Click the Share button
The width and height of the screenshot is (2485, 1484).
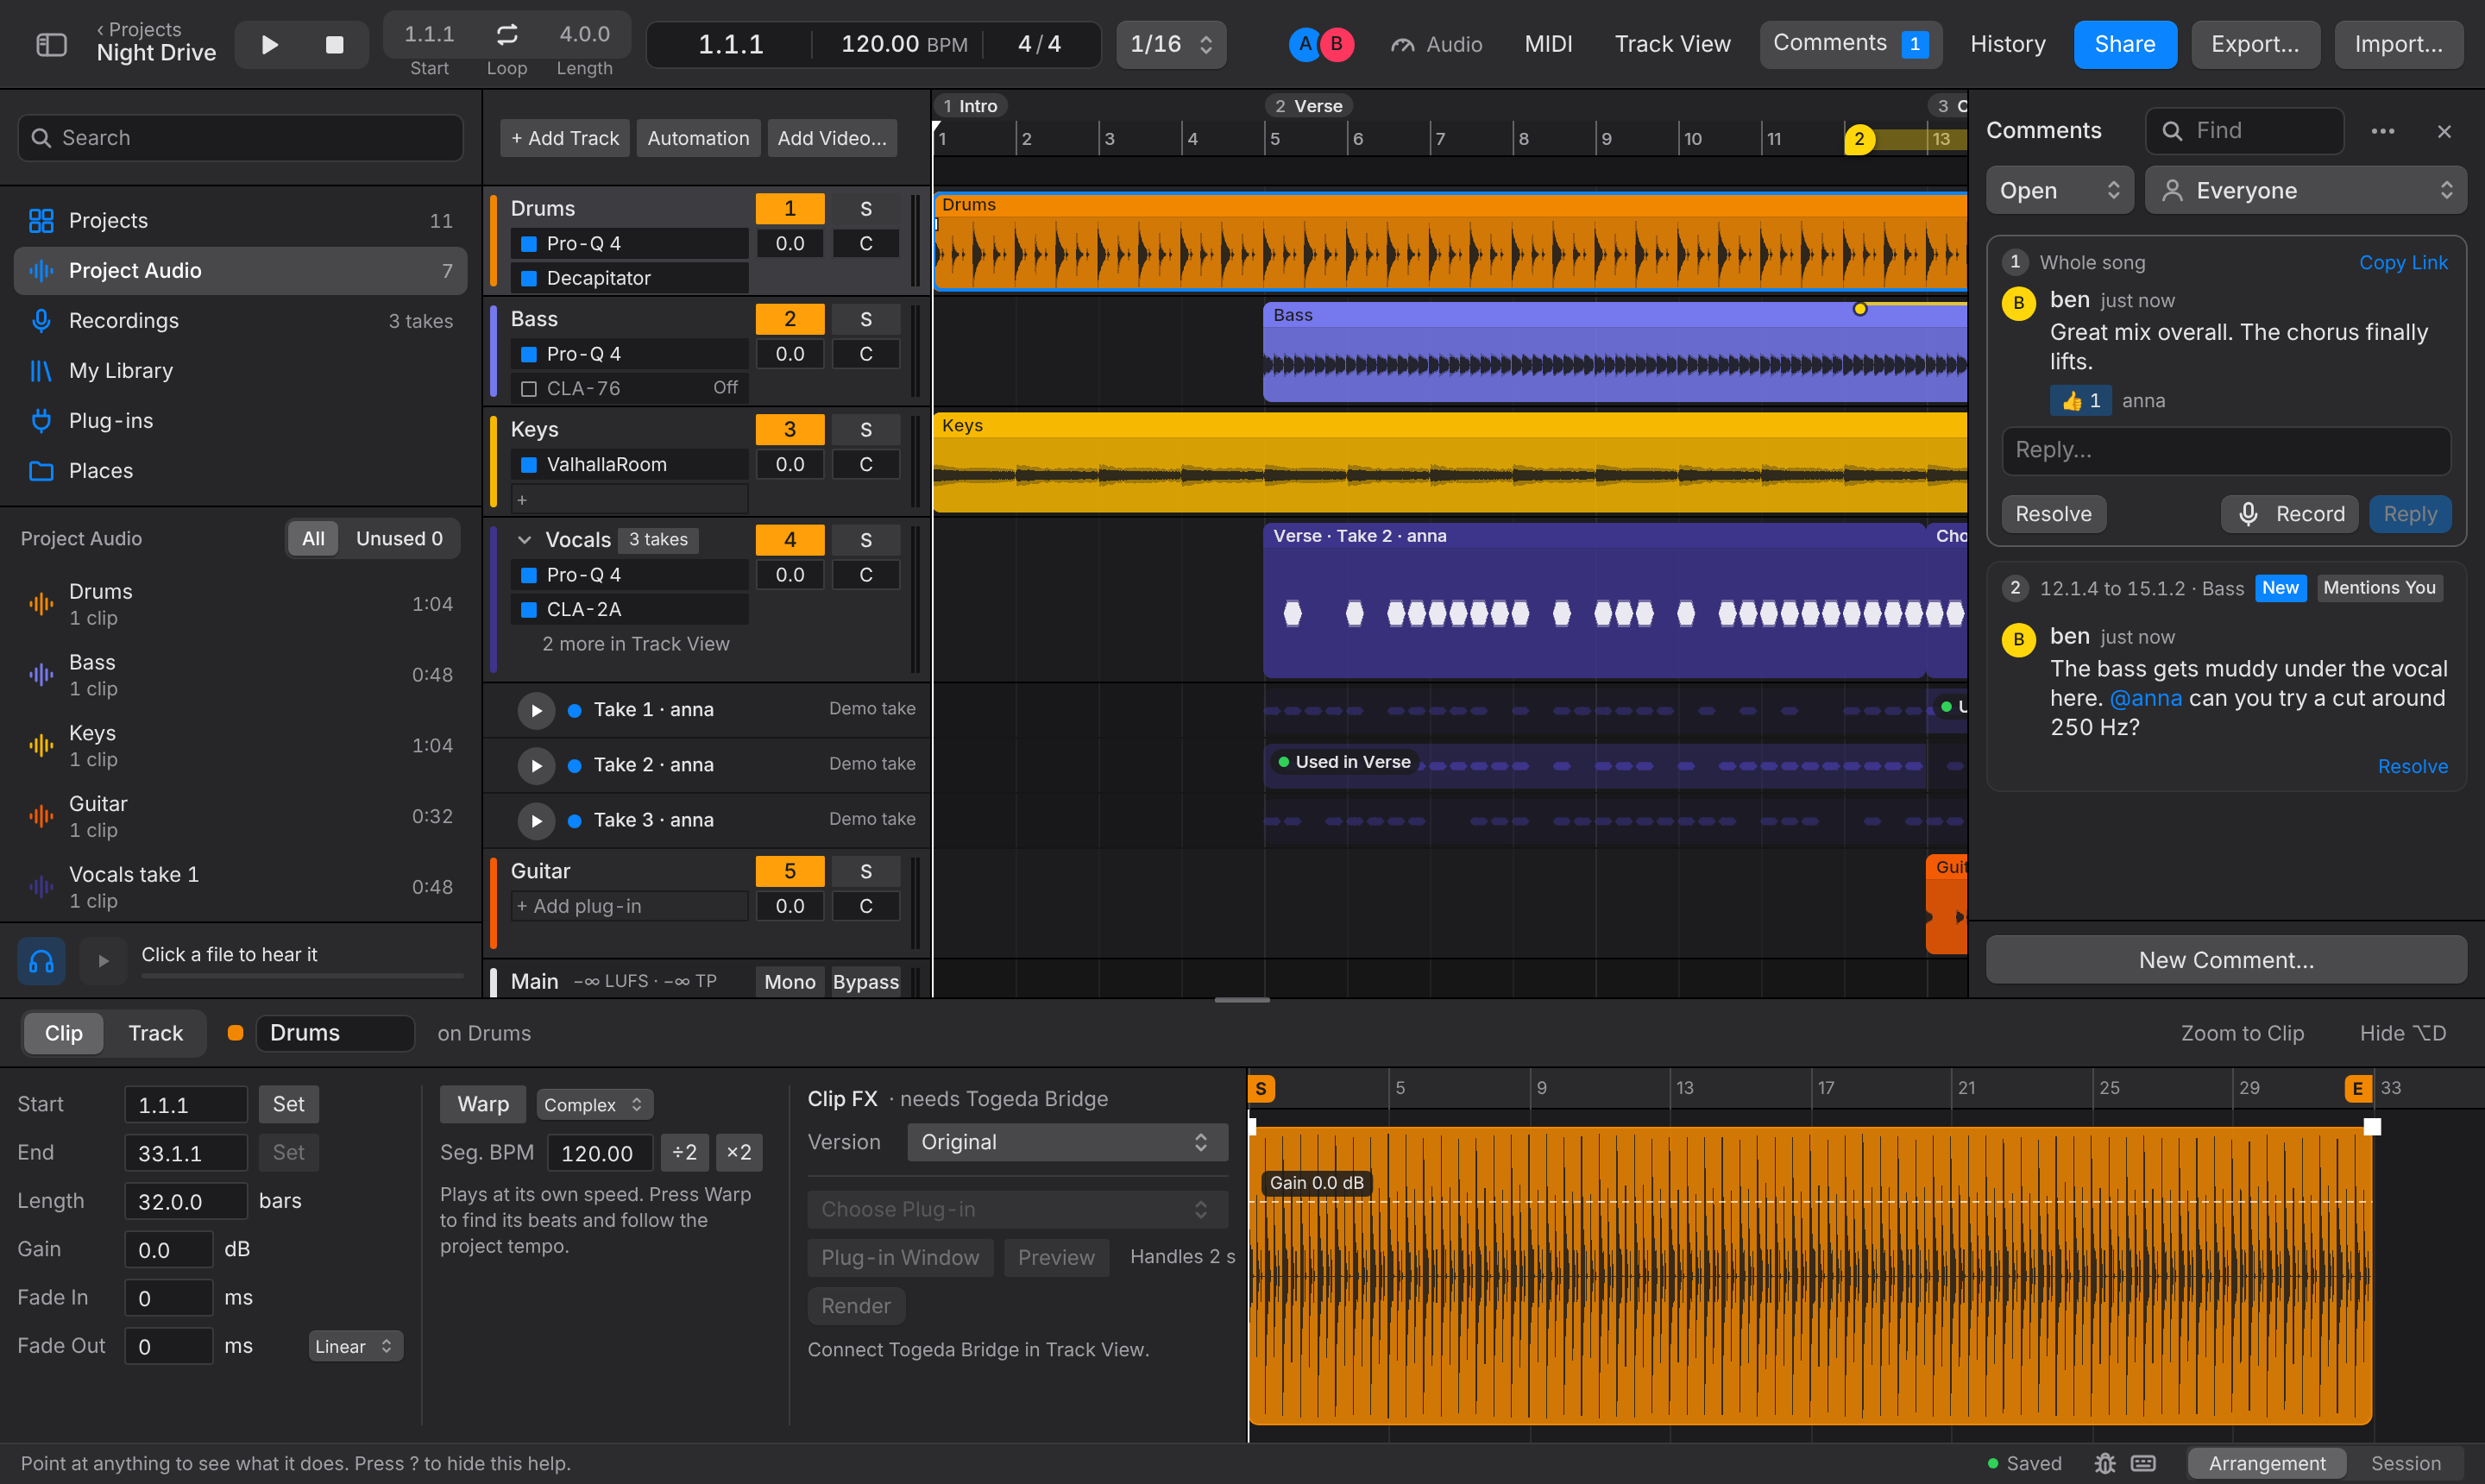pos(2124,44)
